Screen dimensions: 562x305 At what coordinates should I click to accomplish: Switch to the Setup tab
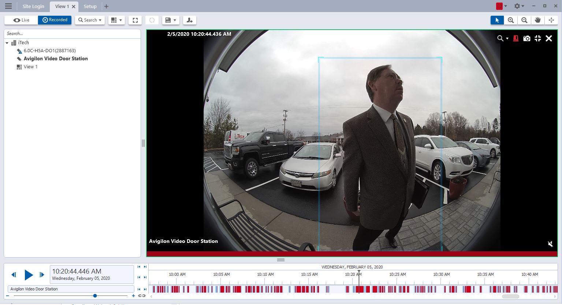click(90, 7)
